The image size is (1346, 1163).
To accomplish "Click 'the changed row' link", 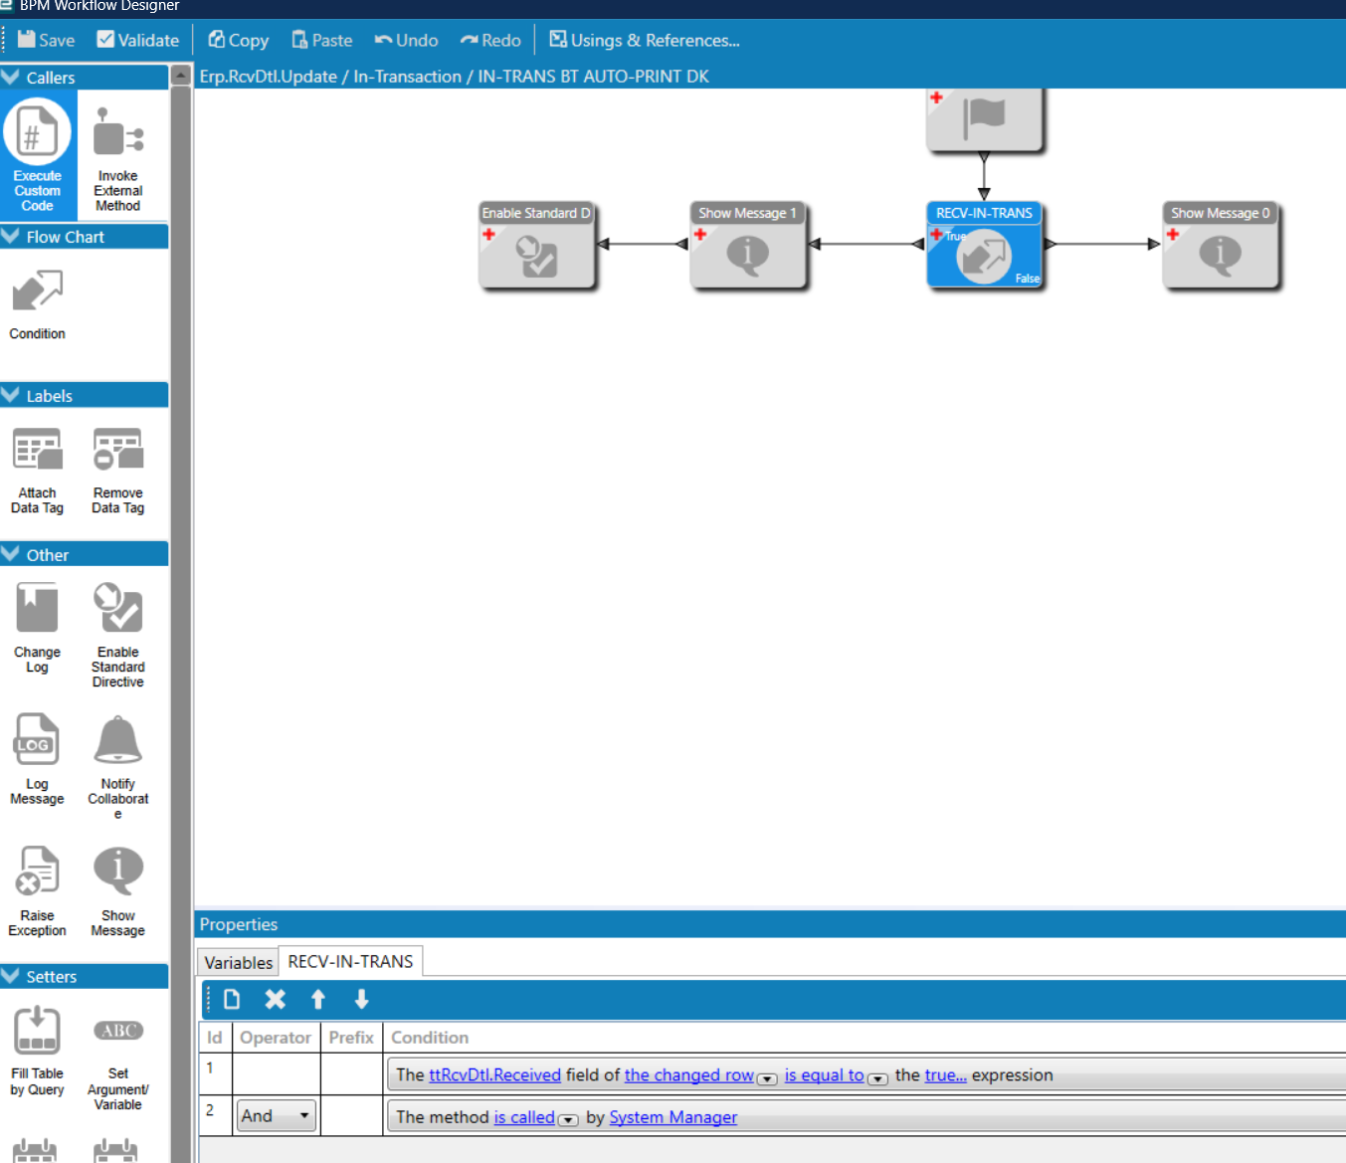I will (x=688, y=1074).
